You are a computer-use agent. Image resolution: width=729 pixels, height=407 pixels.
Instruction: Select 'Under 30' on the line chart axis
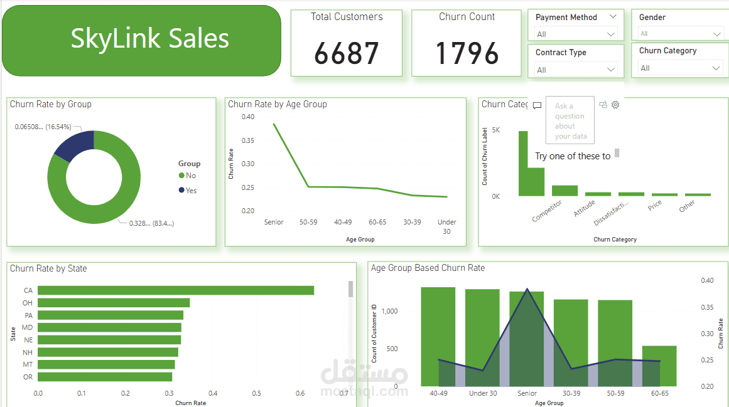click(x=447, y=226)
